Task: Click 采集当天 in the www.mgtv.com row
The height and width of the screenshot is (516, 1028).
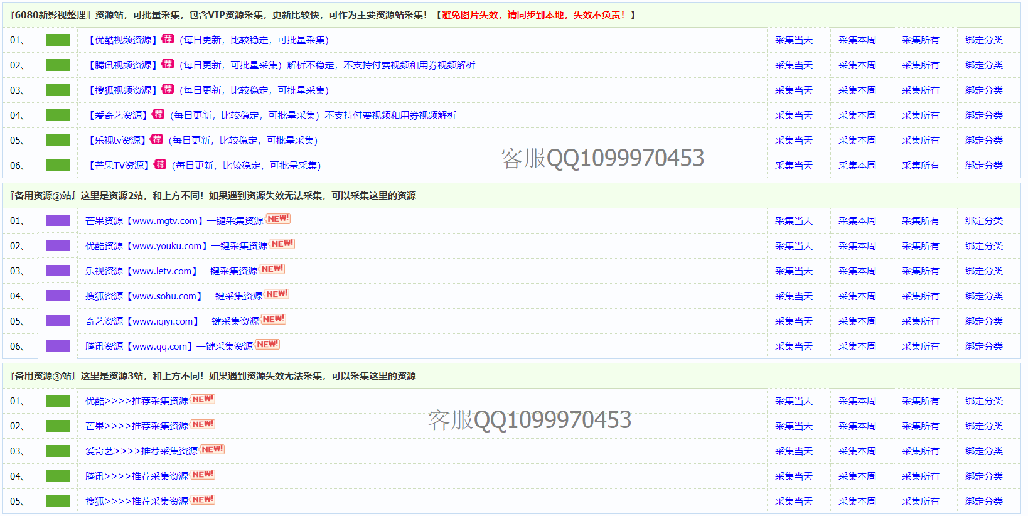Action: pyautogui.click(x=794, y=221)
